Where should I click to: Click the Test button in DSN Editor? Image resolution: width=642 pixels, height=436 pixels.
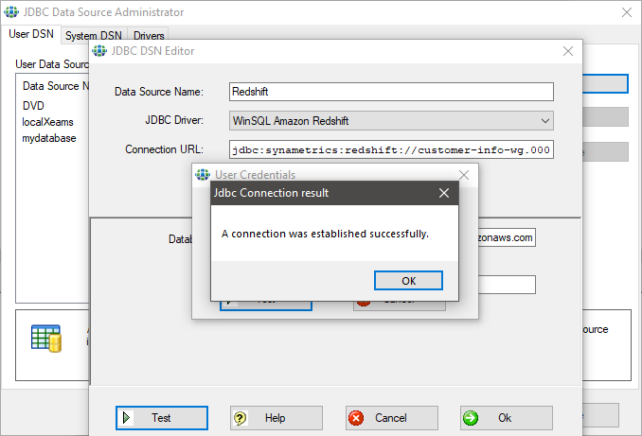coord(162,418)
